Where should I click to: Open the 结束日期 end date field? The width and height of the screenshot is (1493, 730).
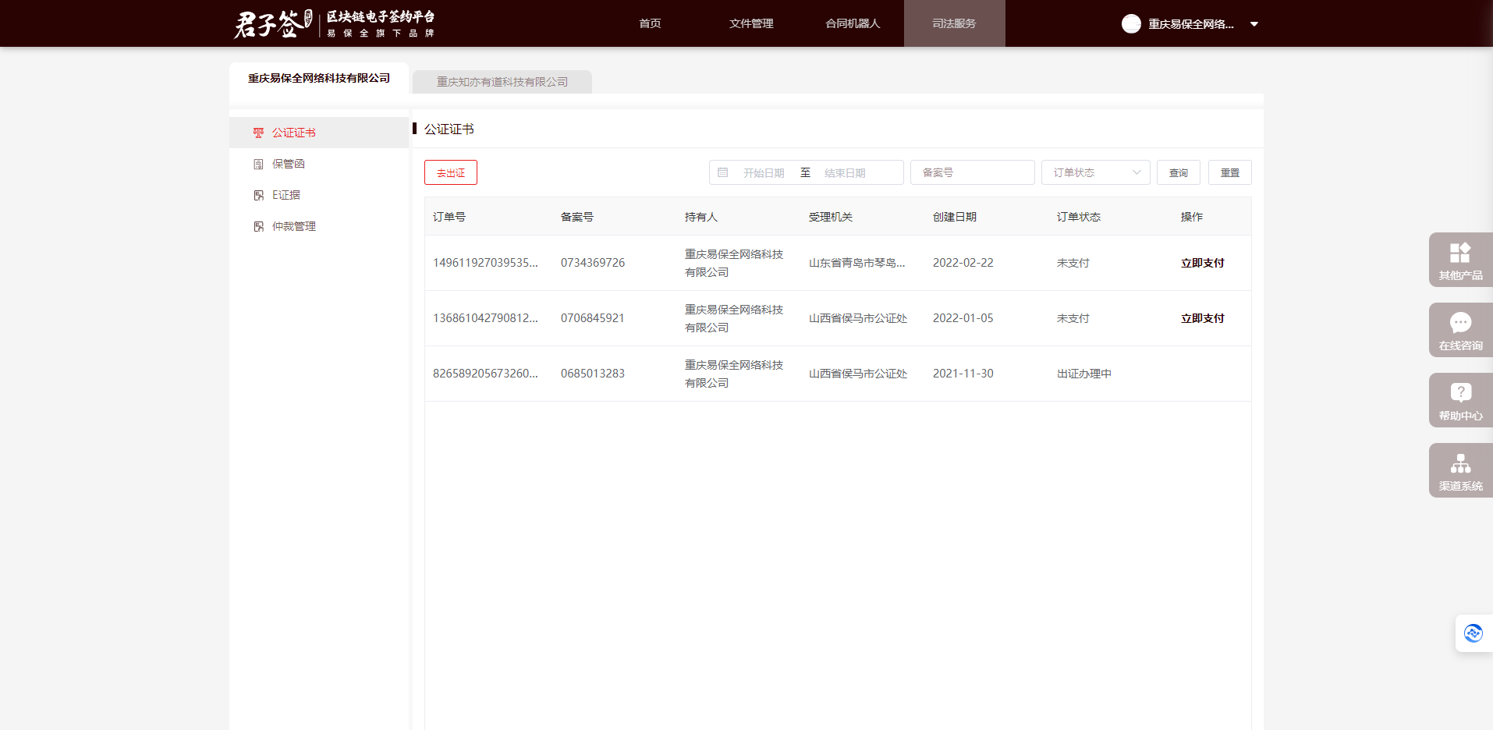coord(845,173)
